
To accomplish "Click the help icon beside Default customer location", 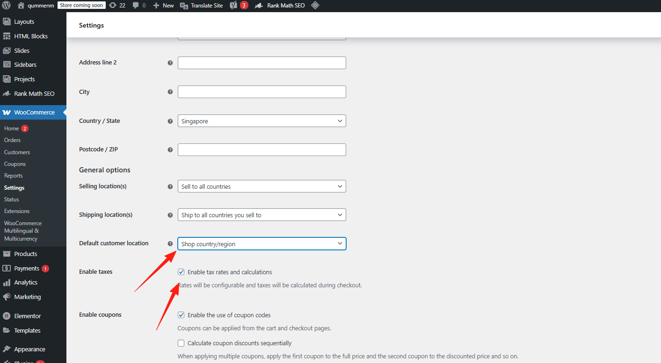I will coord(170,243).
